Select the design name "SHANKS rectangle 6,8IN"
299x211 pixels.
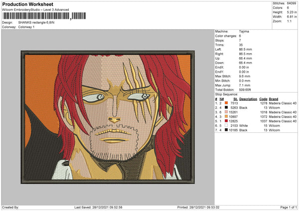(x=36, y=22)
